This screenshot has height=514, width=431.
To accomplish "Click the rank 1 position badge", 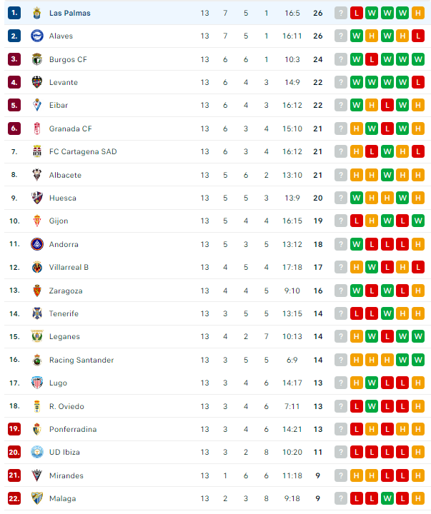I will click(x=14, y=13).
